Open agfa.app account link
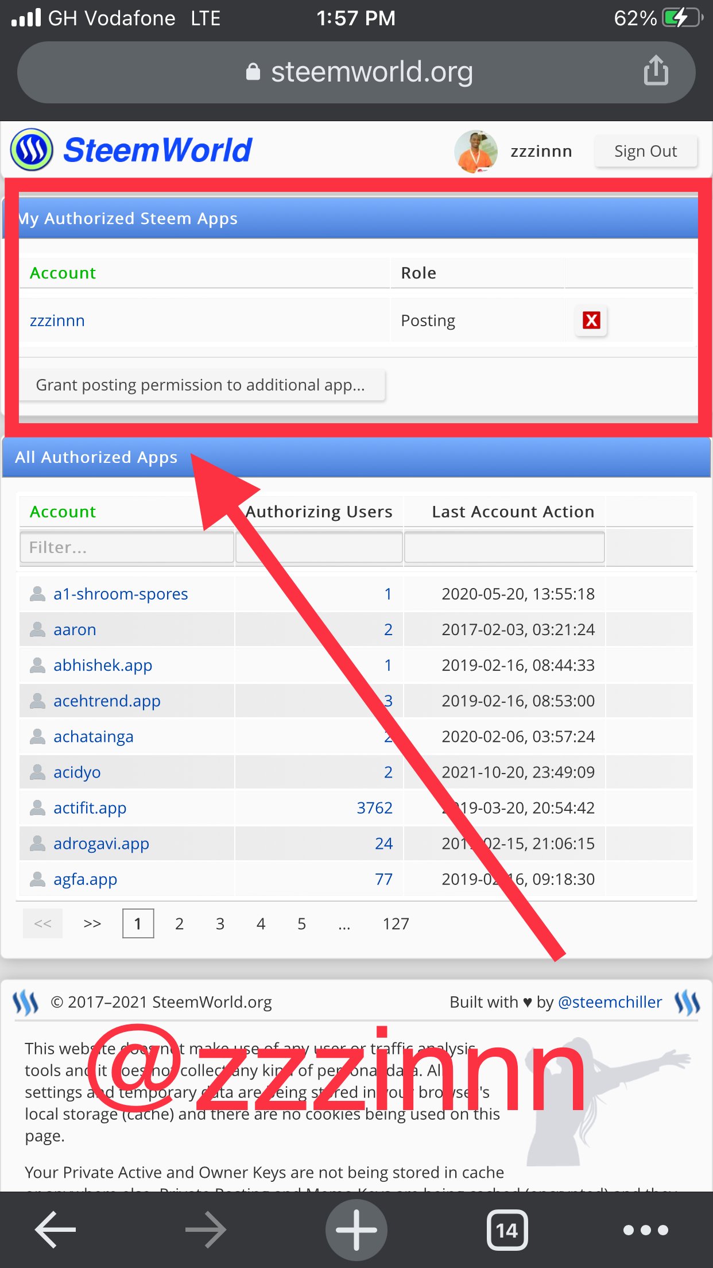The image size is (713, 1268). point(85,879)
